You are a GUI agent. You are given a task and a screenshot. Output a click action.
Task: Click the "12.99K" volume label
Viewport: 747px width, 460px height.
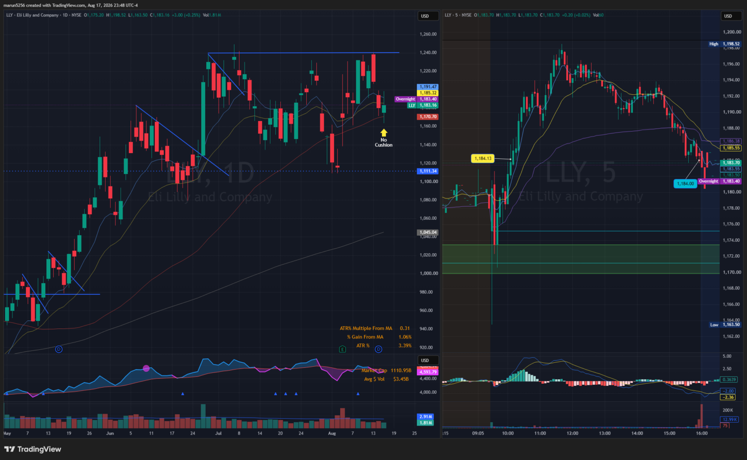tap(730, 420)
